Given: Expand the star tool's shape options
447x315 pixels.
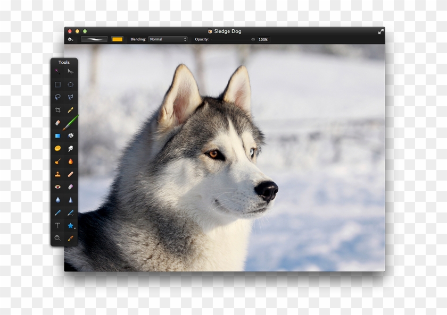Looking at the screenshot, I should tap(76, 227).
